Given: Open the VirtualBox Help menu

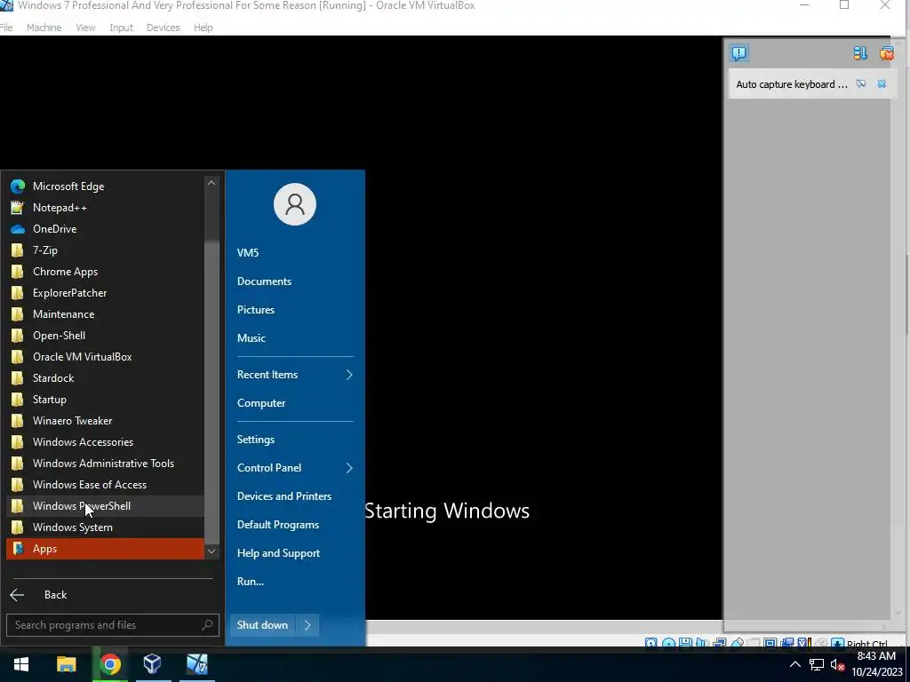Looking at the screenshot, I should point(204,28).
